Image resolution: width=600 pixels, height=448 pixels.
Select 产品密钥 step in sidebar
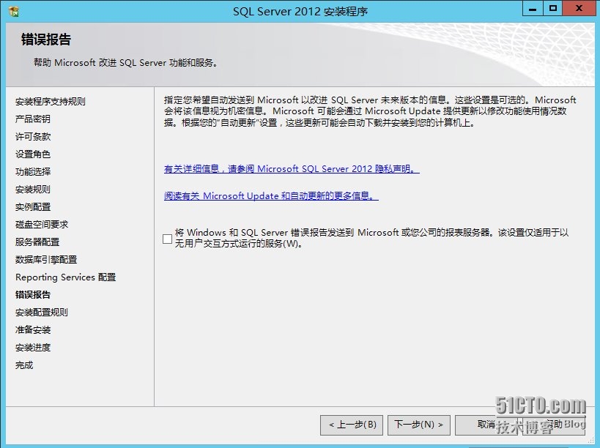pos(32,119)
